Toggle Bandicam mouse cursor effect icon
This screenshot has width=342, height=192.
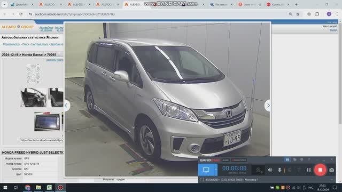point(289,170)
